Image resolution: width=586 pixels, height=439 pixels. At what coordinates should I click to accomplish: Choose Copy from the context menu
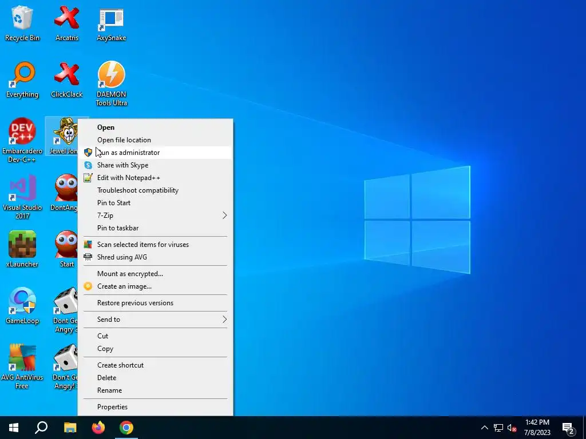156,349
